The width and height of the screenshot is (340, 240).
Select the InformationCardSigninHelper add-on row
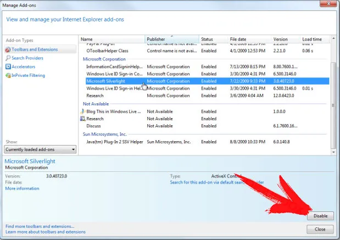coord(205,66)
